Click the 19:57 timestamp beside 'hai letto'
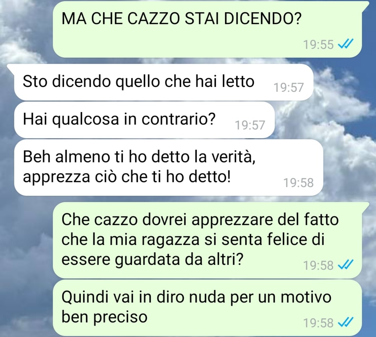Viewport: 376px width, 337px height. tap(289, 87)
